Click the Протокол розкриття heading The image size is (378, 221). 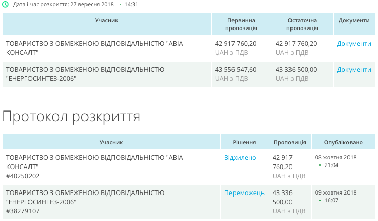point(71,117)
